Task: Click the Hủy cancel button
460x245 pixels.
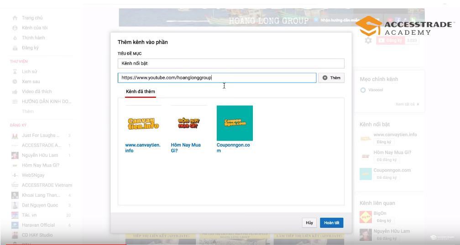Action: tap(309, 223)
